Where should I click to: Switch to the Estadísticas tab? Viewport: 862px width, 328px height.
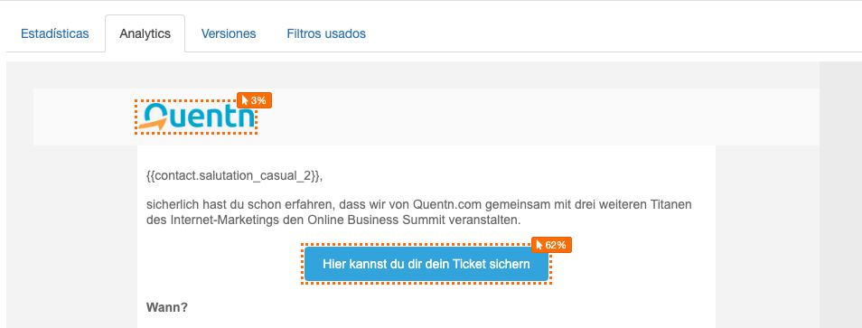54,33
